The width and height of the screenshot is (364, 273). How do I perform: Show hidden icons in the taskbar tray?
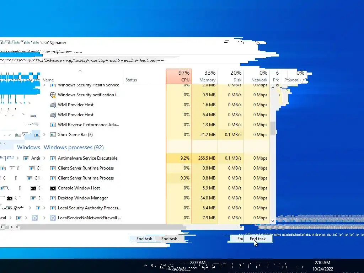coord(145,266)
